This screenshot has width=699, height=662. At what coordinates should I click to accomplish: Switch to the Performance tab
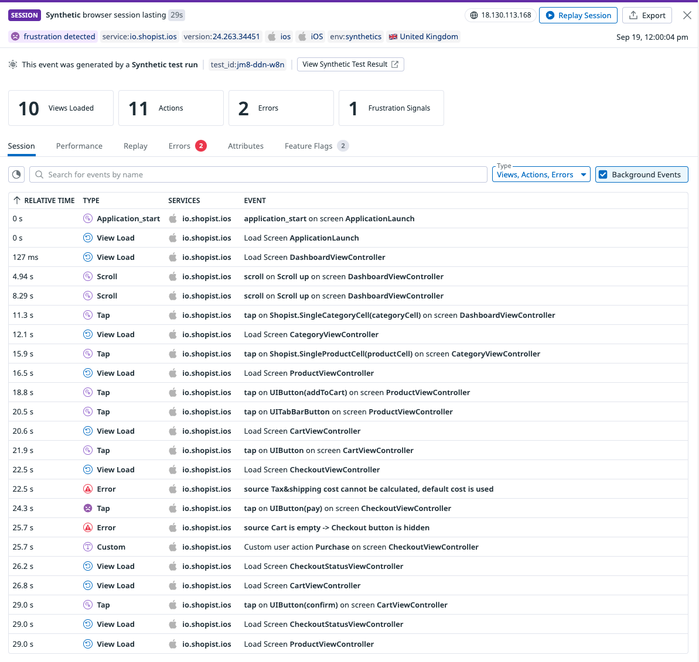click(x=79, y=146)
